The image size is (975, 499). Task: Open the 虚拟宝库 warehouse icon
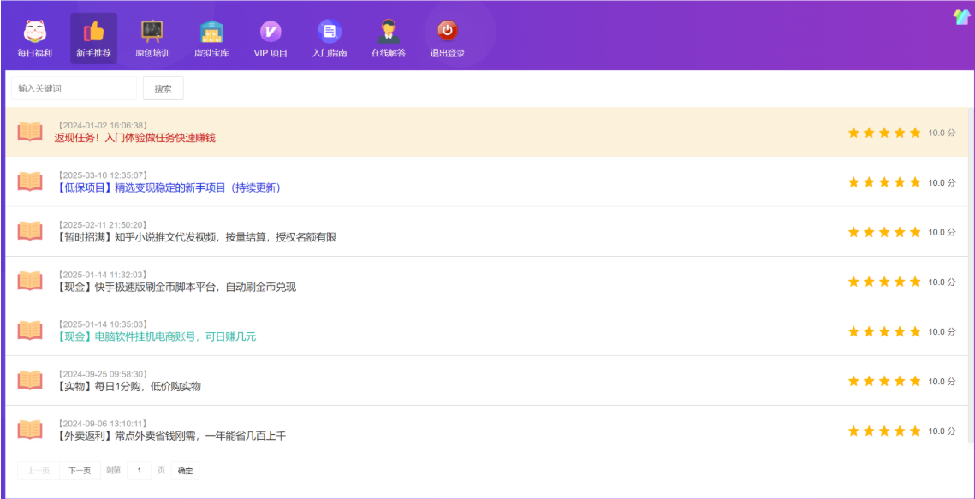(211, 32)
